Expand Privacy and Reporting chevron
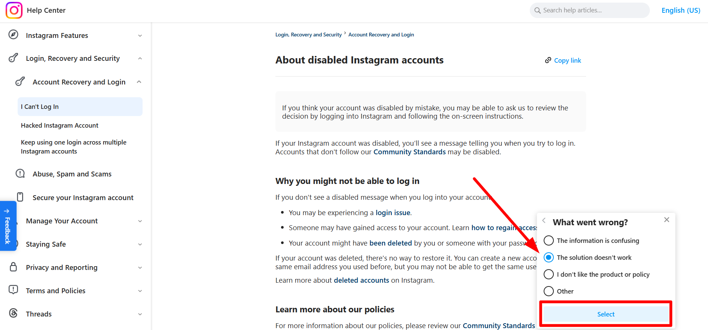The height and width of the screenshot is (330, 708). coord(140,268)
